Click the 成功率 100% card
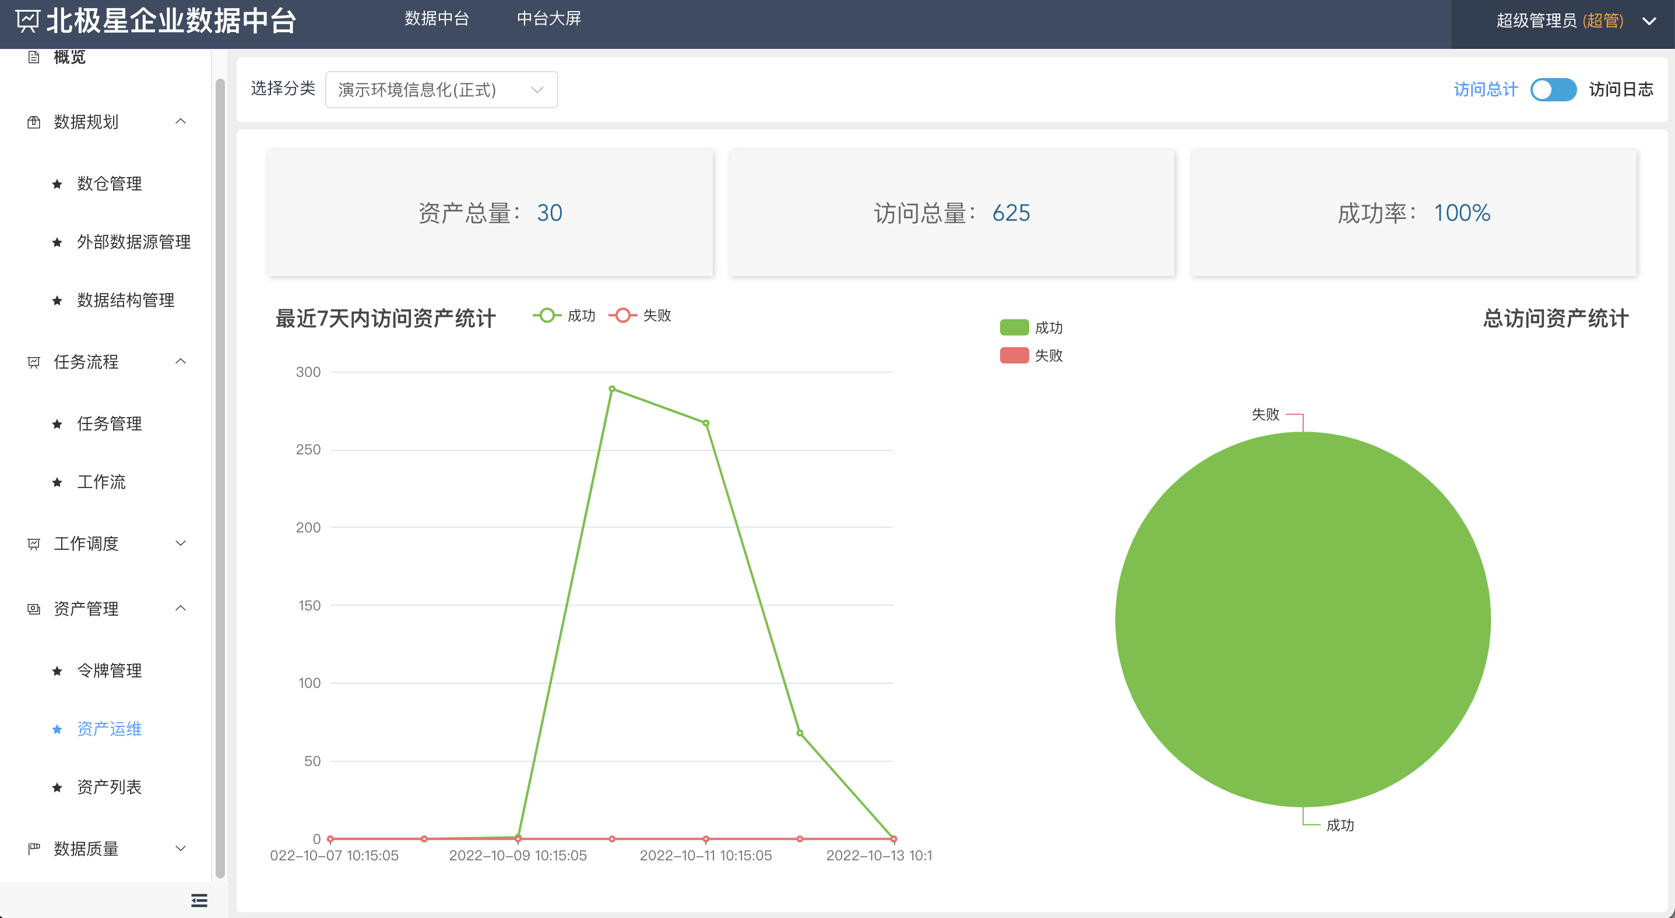This screenshot has width=1675, height=918. pos(1413,213)
